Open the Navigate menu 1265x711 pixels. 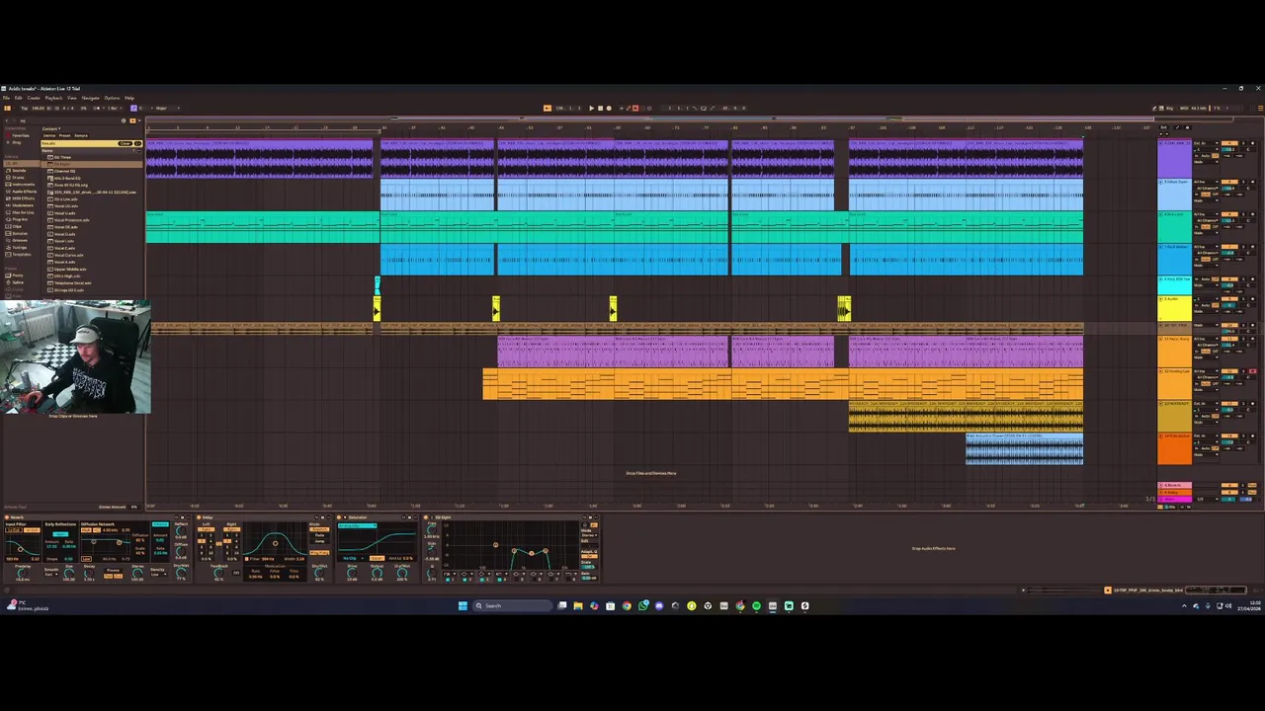tap(90, 98)
